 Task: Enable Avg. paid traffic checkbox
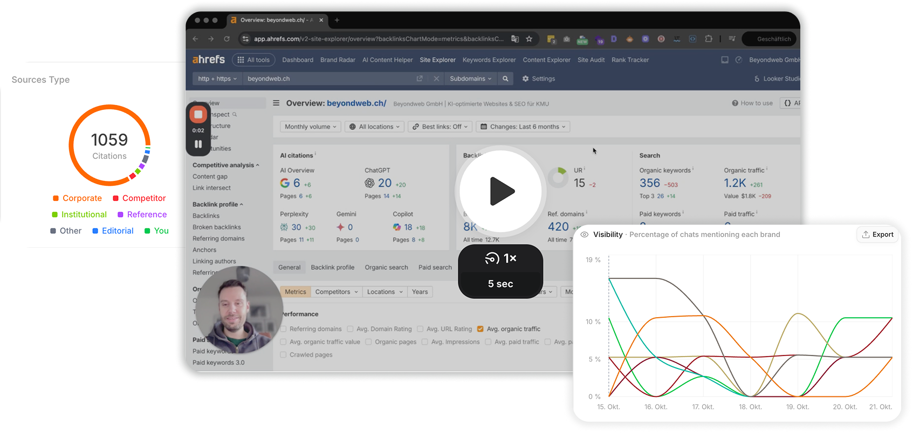(x=488, y=342)
